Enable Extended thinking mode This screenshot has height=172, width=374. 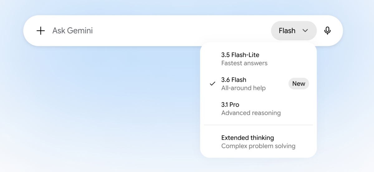[x=258, y=142]
